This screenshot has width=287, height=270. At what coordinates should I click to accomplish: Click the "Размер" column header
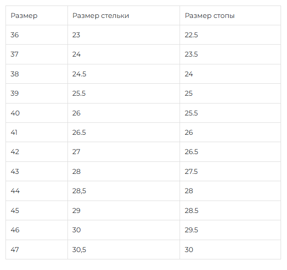(24, 16)
